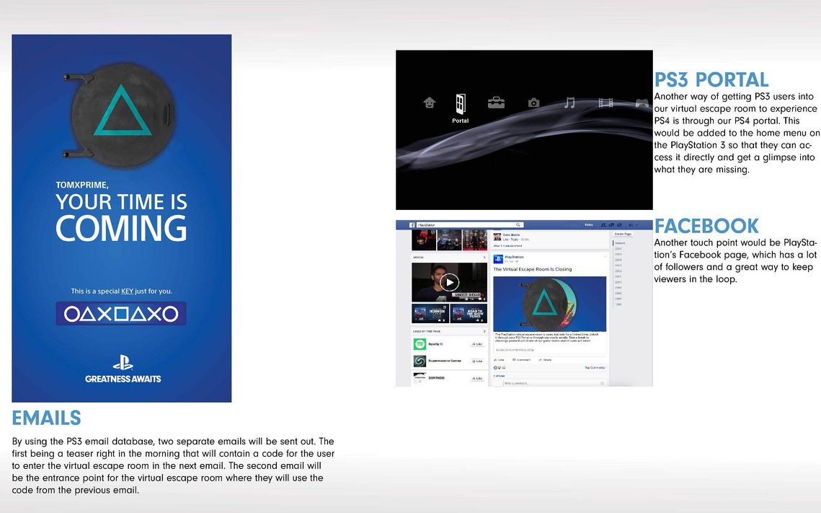Play the featured video in the Videos section
The image size is (821, 513).
(449, 282)
